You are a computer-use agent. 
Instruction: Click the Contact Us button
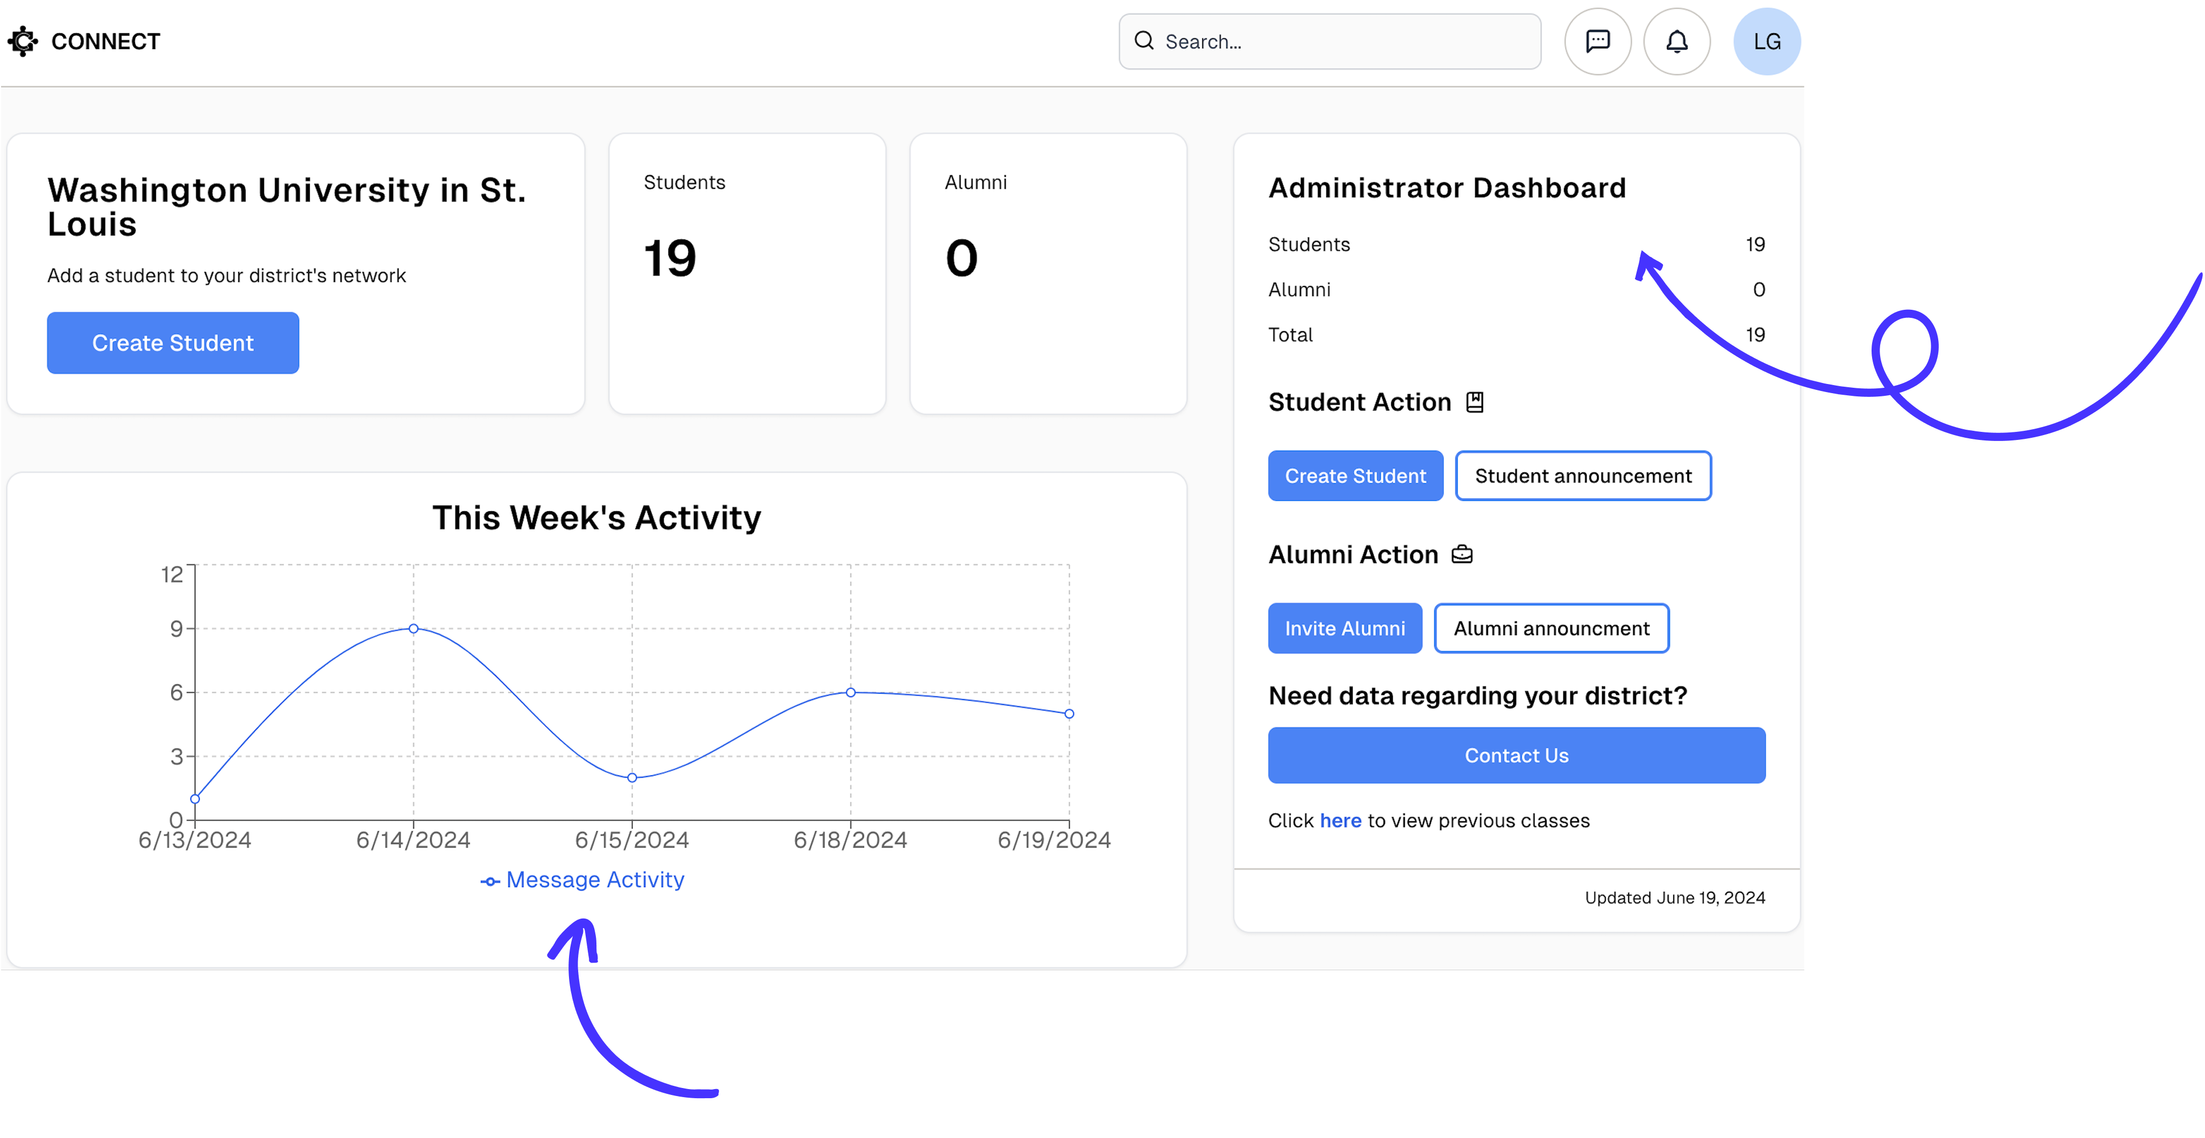click(1516, 755)
